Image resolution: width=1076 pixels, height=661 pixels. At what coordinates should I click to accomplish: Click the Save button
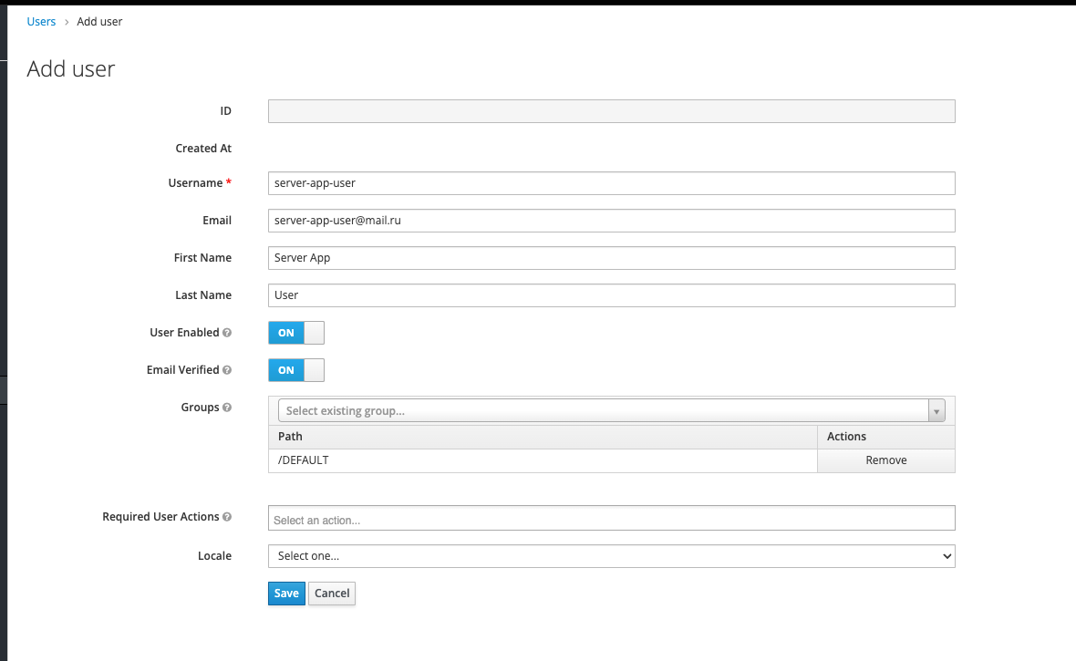(x=286, y=594)
